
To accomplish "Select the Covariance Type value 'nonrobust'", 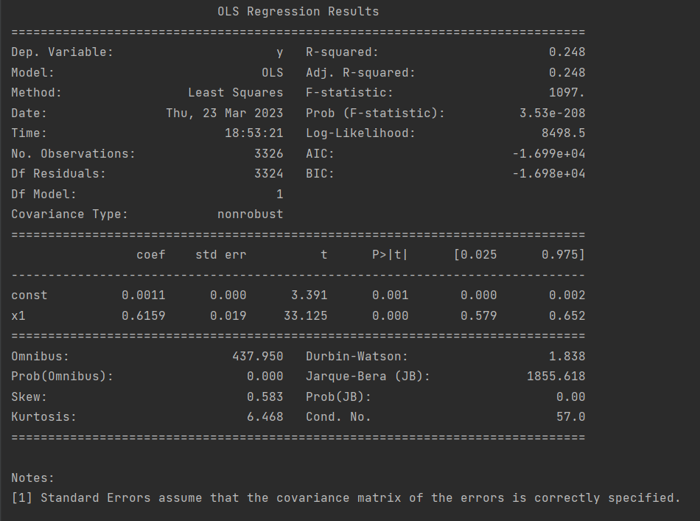I will [250, 214].
